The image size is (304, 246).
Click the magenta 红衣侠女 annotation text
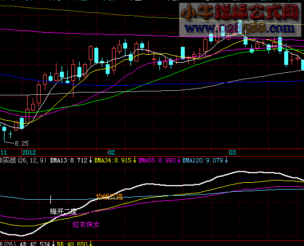86,225
